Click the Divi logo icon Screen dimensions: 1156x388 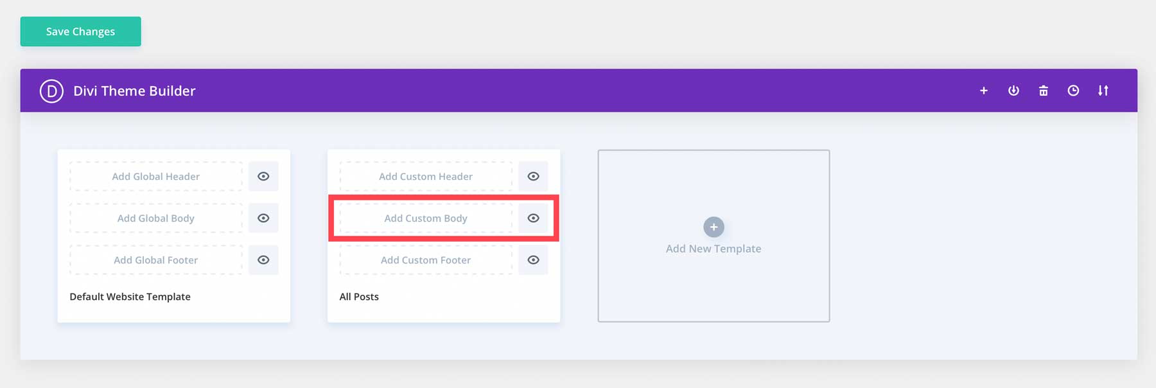(x=51, y=91)
